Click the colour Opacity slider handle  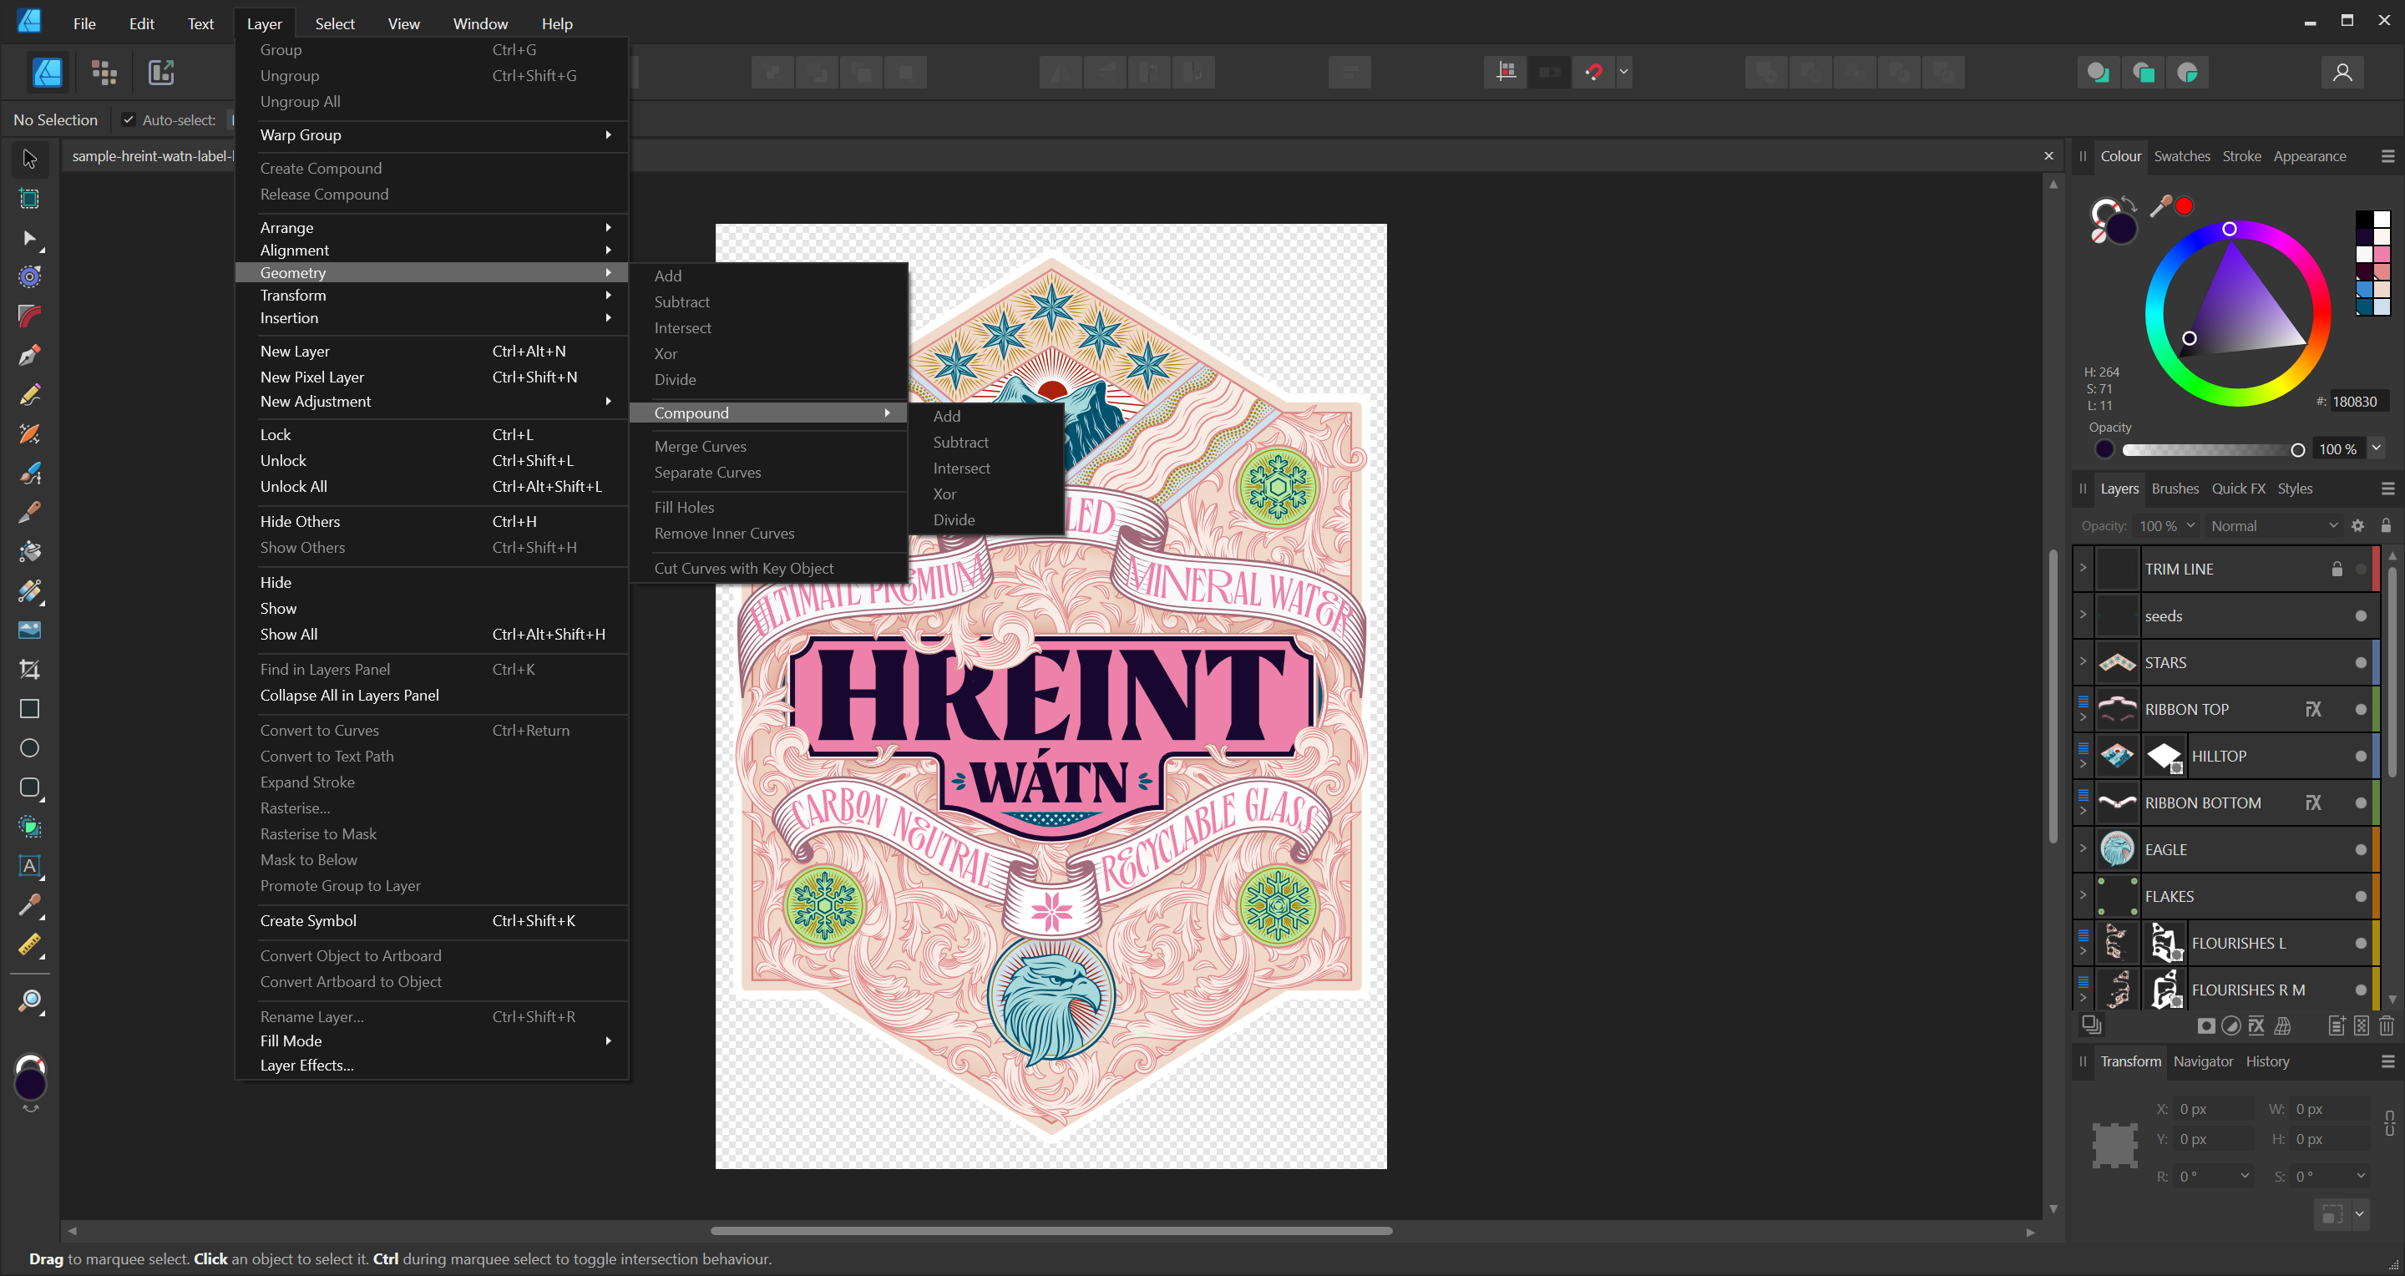(x=2297, y=450)
